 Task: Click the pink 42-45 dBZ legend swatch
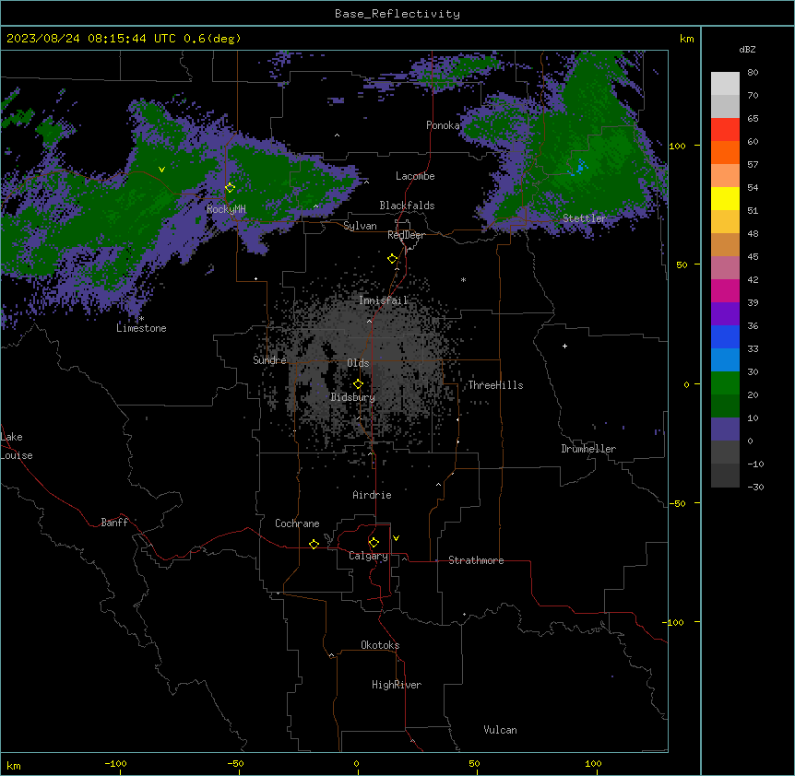click(x=725, y=268)
